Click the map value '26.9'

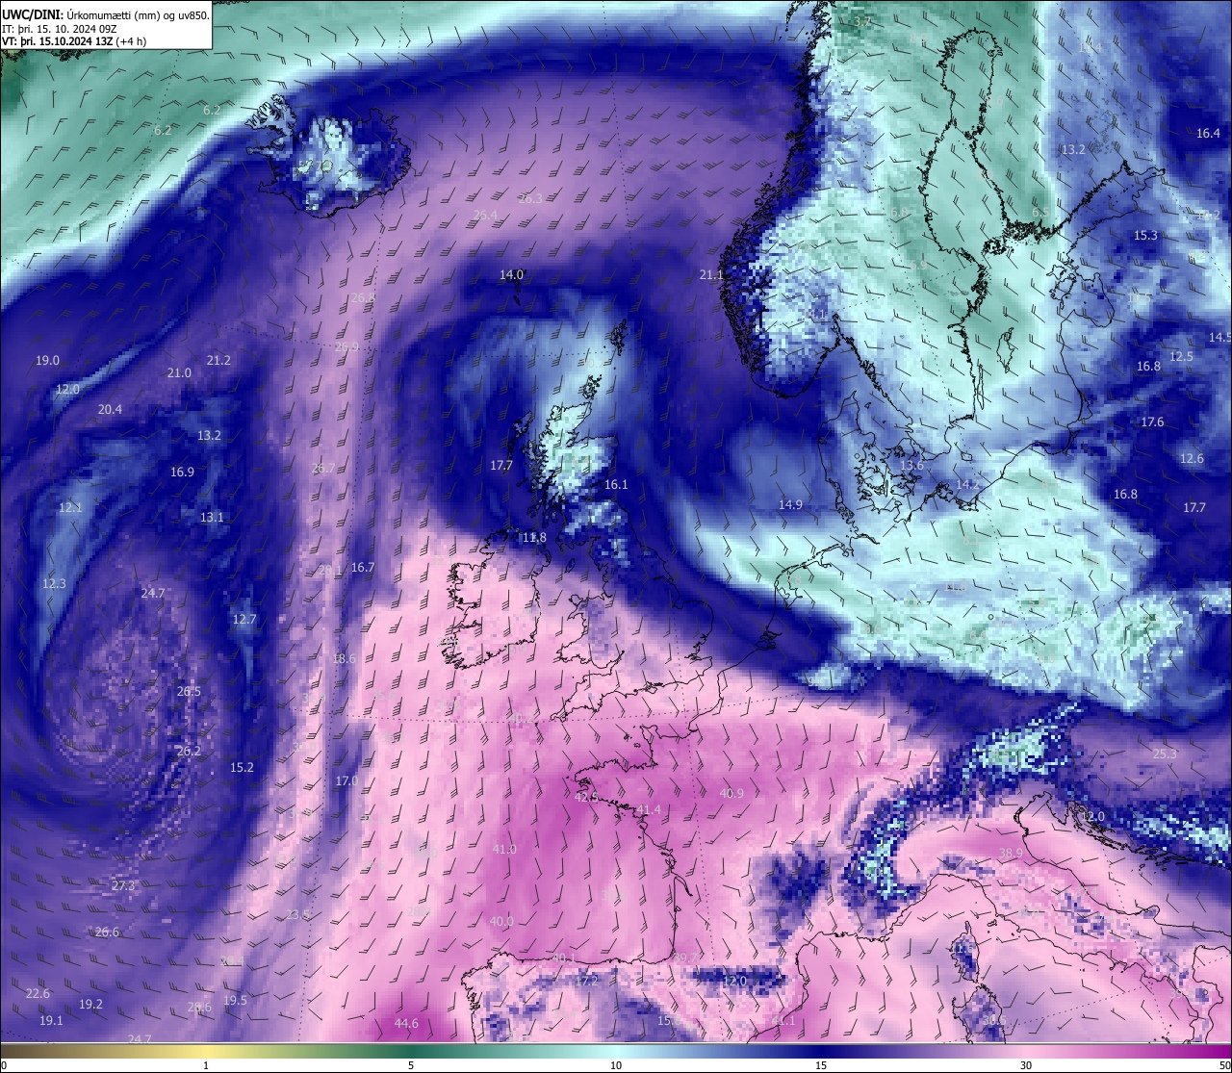pyautogui.click(x=346, y=346)
